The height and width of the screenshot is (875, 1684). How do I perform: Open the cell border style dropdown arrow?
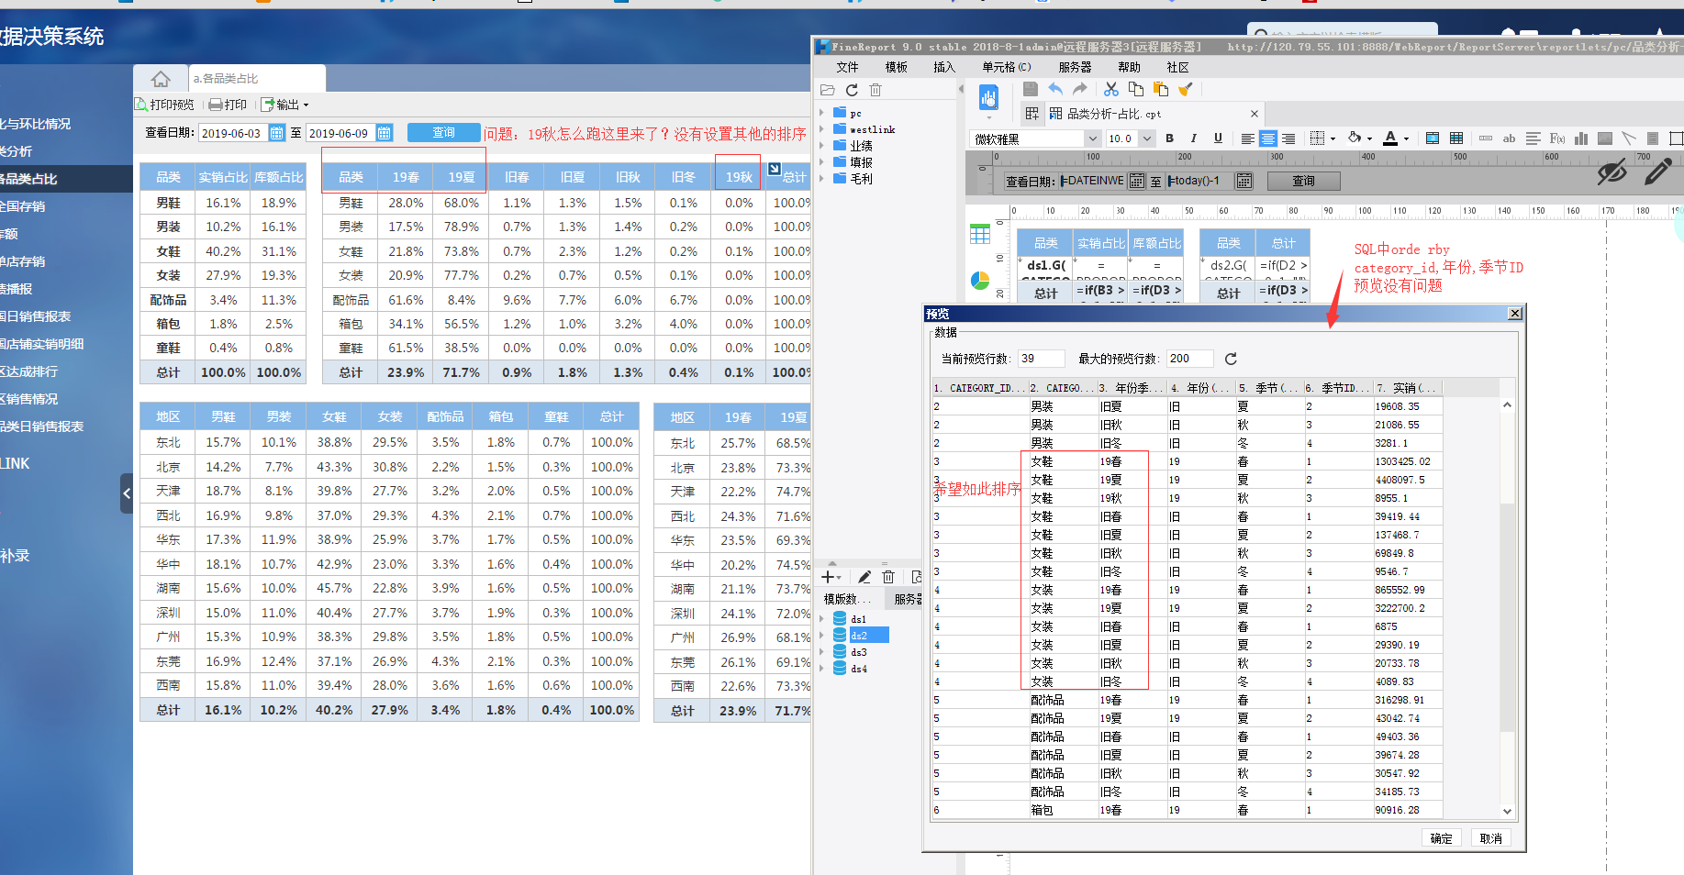click(x=1333, y=139)
